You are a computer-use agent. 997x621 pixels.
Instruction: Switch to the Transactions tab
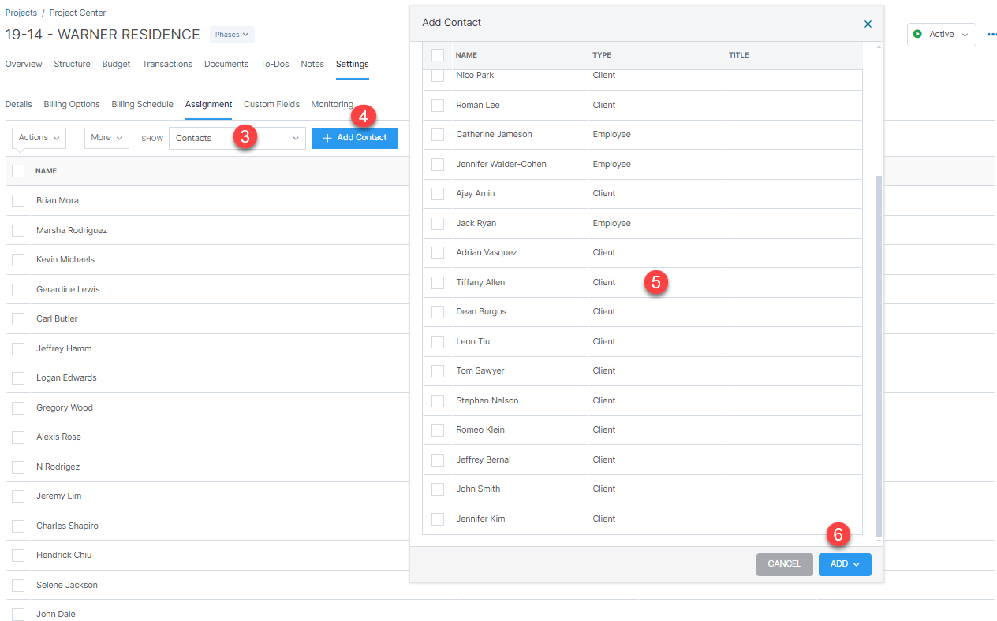click(167, 64)
